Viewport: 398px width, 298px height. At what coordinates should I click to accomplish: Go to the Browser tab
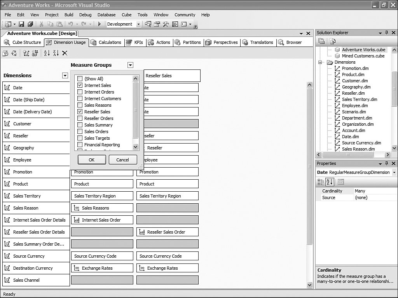pos(290,42)
